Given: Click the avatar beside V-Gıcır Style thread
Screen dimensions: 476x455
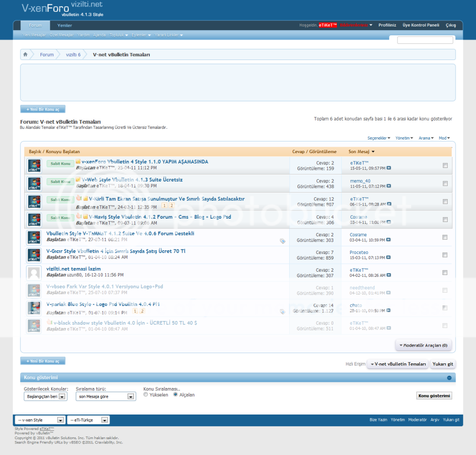Looking at the screenshot, I should coord(34,255).
